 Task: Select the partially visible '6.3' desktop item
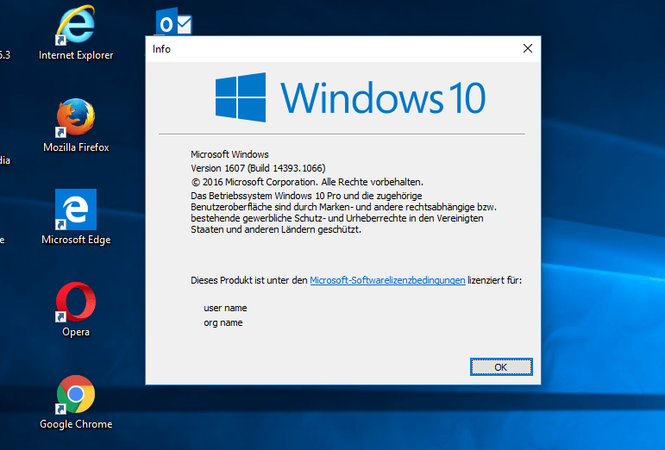(4, 55)
